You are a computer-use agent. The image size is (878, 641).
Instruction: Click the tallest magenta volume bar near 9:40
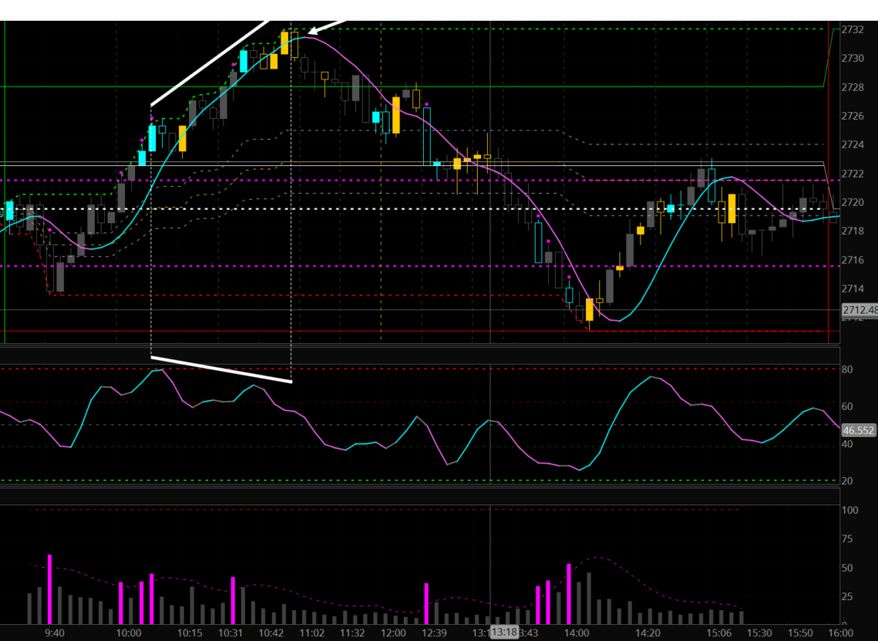click(x=49, y=589)
